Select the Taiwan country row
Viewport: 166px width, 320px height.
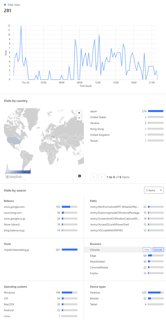tap(127, 141)
